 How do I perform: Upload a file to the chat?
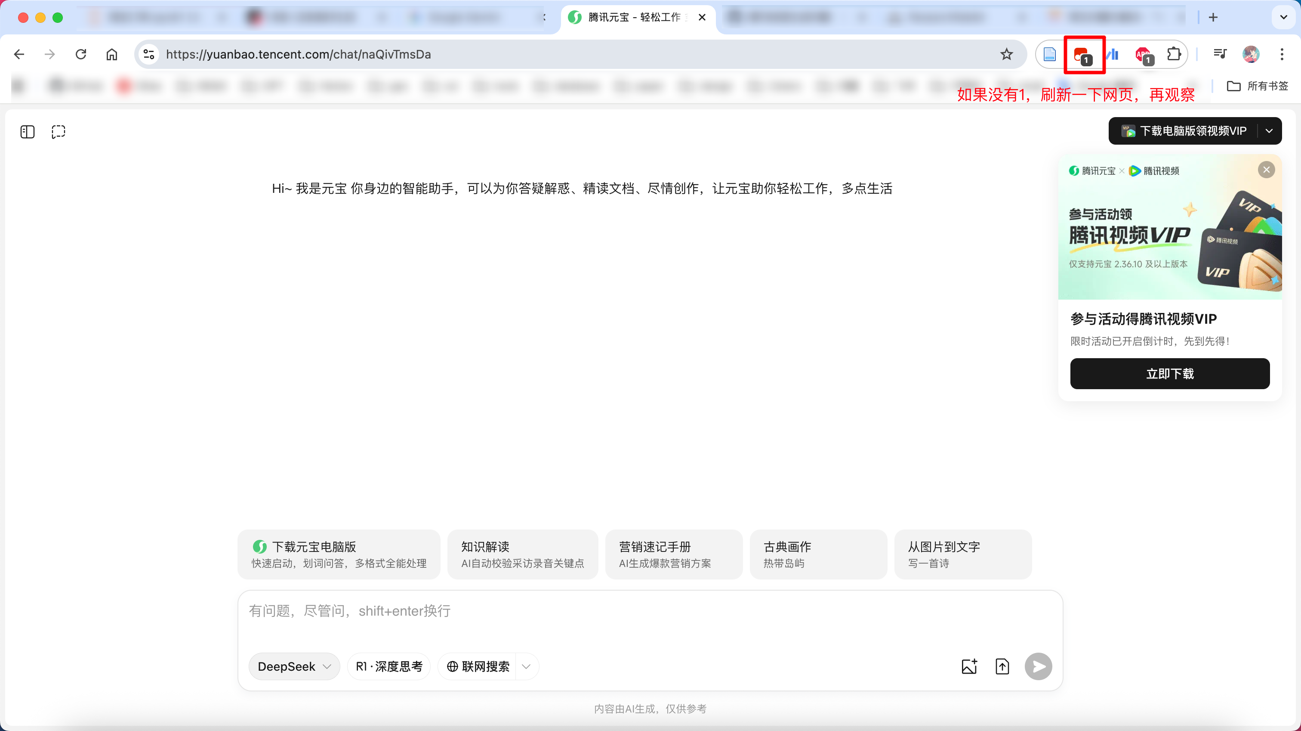pyautogui.click(x=1002, y=666)
